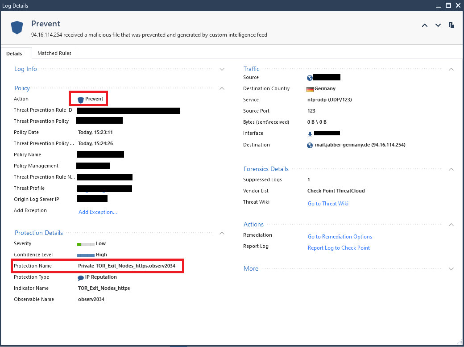Click the copy log details icon
The height and width of the screenshot is (347, 464).
tap(451, 25)
